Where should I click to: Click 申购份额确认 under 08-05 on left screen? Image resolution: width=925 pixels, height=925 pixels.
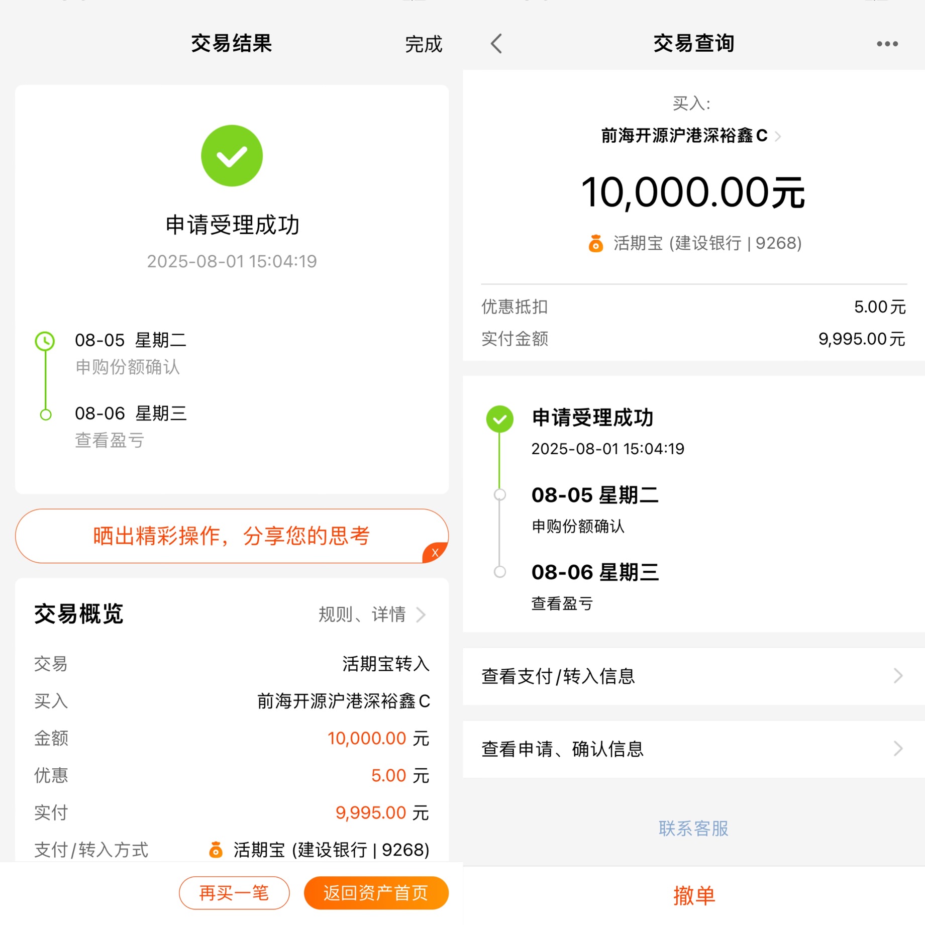tap(128, 367)
